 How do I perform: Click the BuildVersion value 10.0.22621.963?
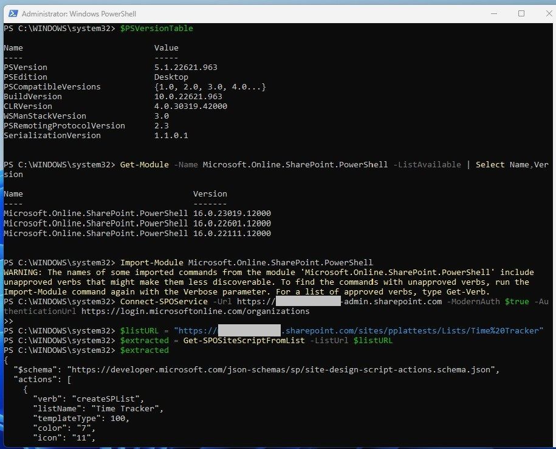188,97
